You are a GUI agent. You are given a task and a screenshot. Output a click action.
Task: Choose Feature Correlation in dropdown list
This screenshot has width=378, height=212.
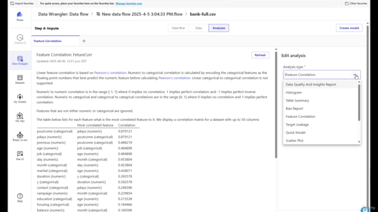click(x=320, y=117)
